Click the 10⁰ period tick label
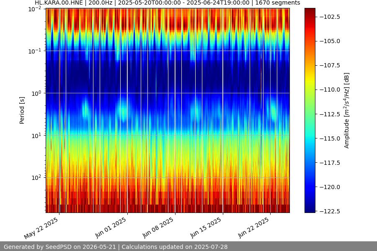The height and width of the screenshot is (251, 377). point(36,93)
